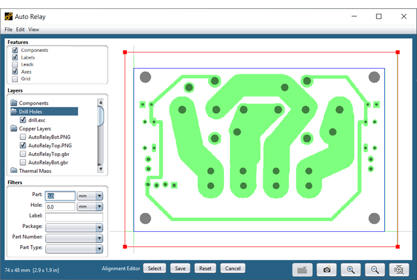
Task: Click the Layers list scroll down arrow
Action: pos(101,169)
